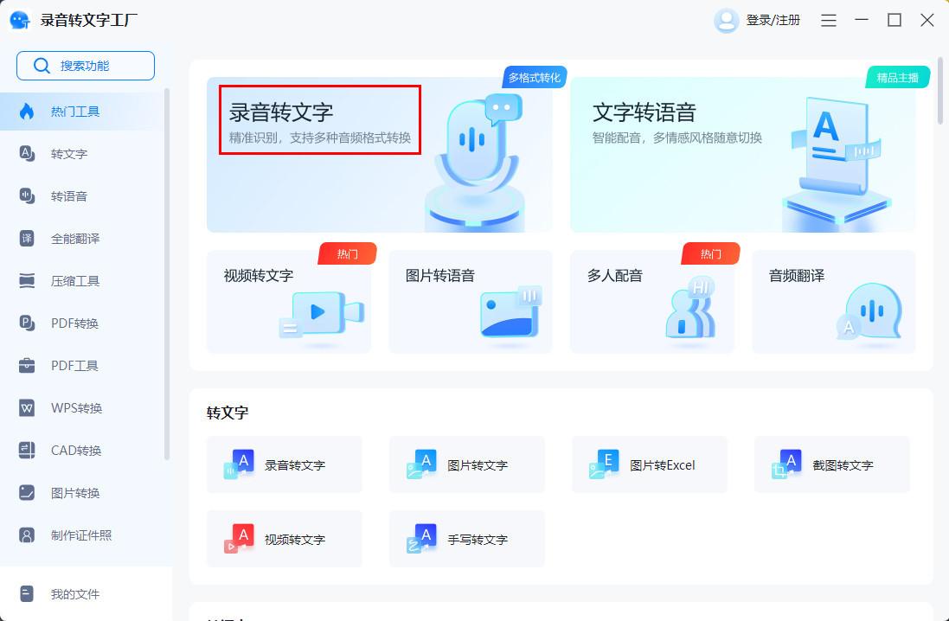Image resolution: width=949 pixels, height=621 pixels.
Task: Click the 截图转文字 text label
Action: coord(843,464)
